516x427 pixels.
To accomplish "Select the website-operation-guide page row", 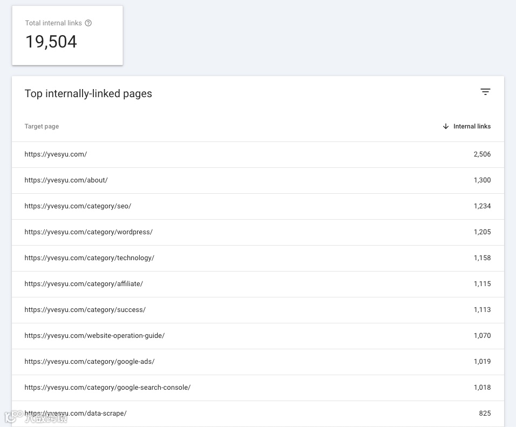I will tap(94, 336).
